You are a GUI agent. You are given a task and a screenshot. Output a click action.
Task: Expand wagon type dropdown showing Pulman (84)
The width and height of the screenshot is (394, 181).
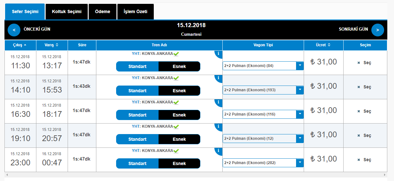coord(300,66)
